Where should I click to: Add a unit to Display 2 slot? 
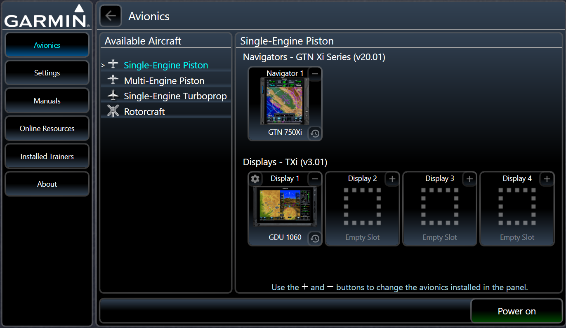[392, 179]
